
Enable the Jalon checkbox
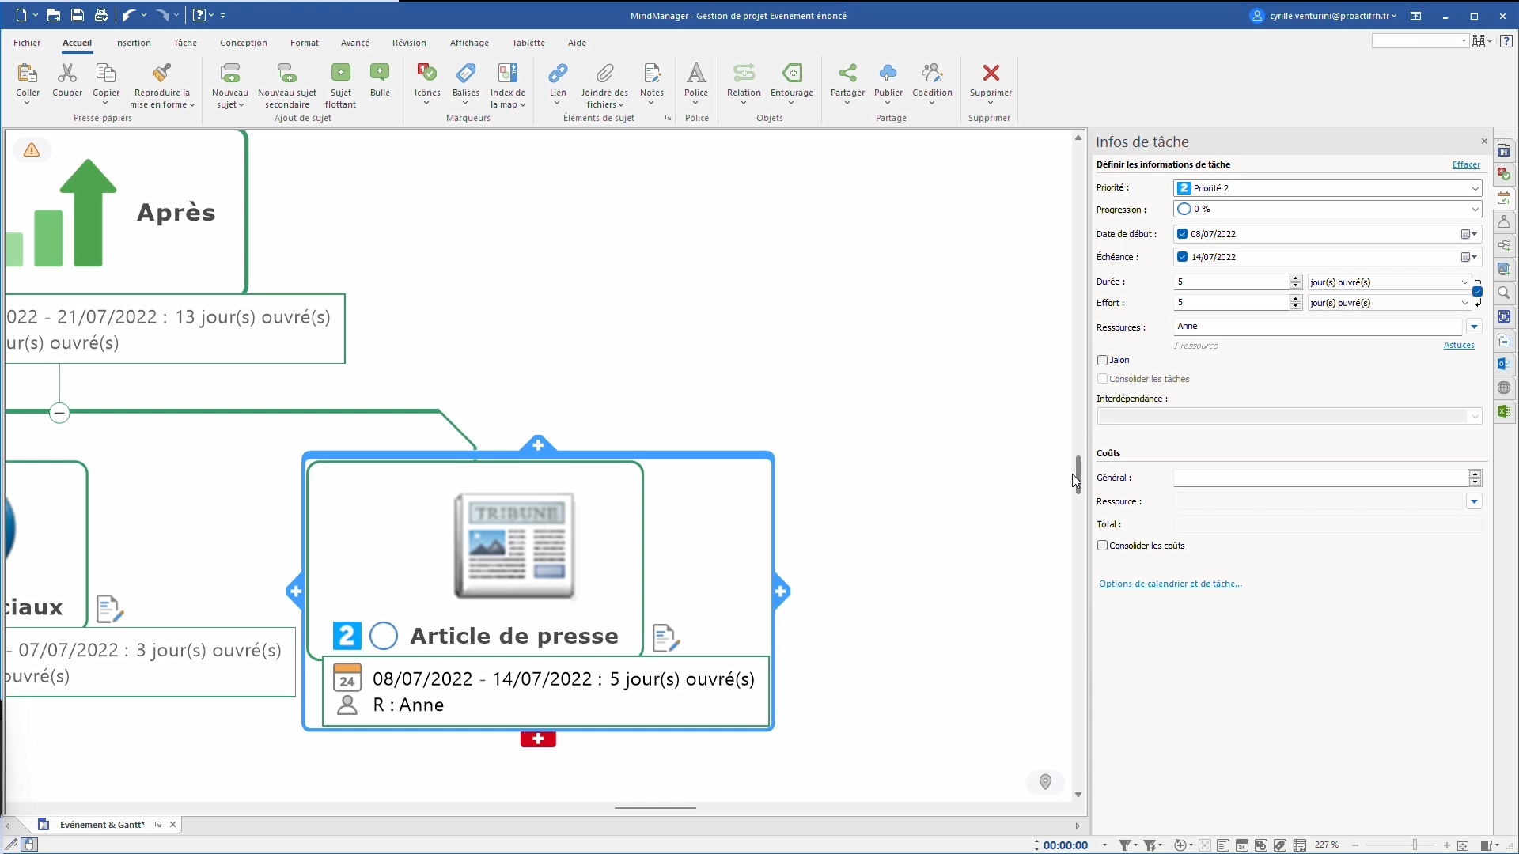[1102, 361]
